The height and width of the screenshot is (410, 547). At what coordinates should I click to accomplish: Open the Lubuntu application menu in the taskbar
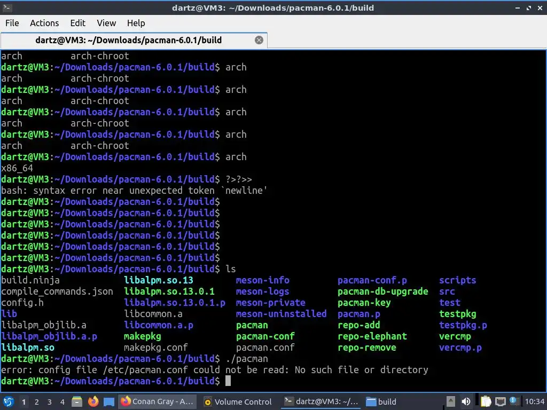pos(9,402)
